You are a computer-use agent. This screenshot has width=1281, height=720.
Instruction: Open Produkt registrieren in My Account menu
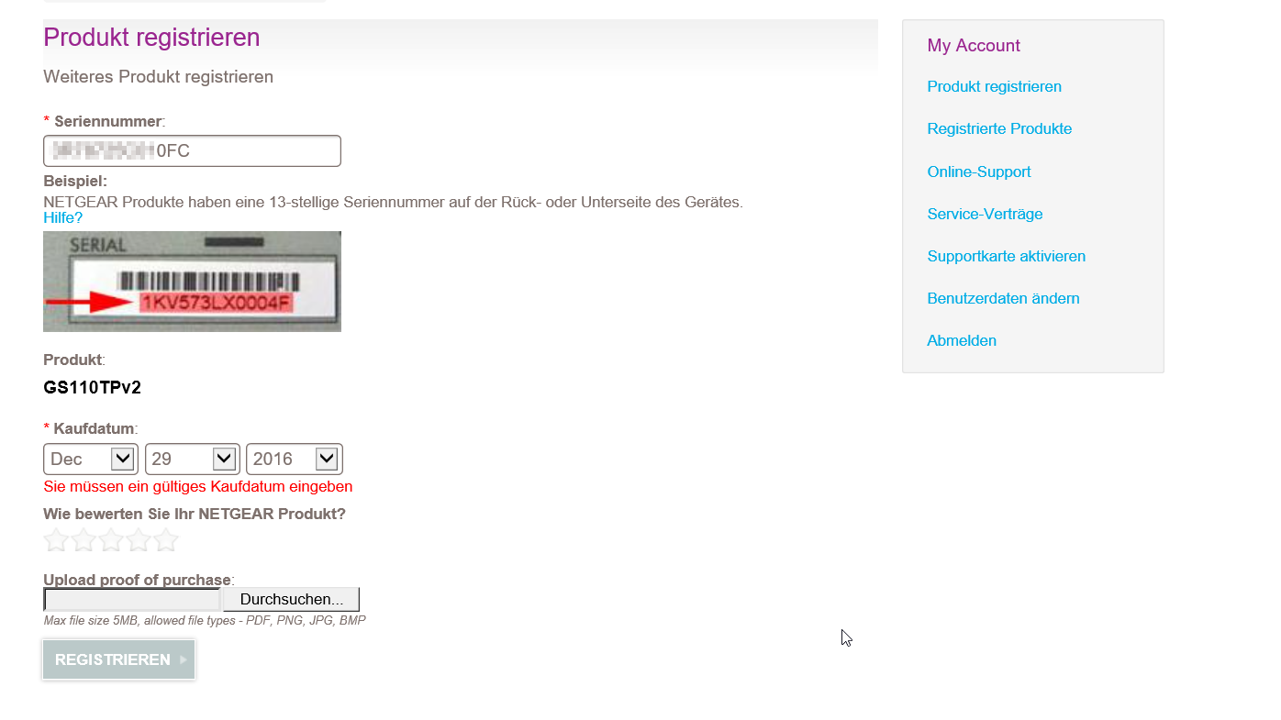coord(995,86)
